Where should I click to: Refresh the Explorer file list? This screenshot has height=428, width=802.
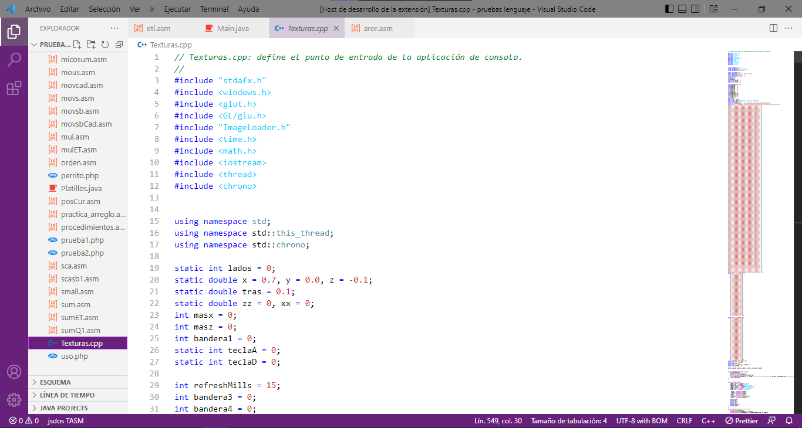(105, 44)
